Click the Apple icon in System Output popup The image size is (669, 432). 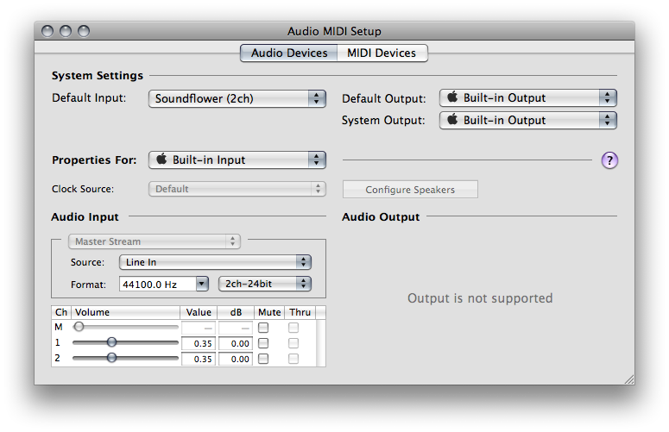pyautogui.click(x=452, y=119)
